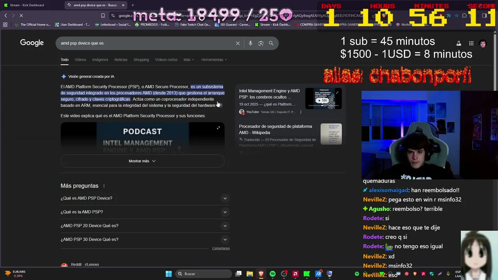Search by image with Google Lens icon
The height and width of the screenshot is (280, 498).
pyautogui.click(x=261, y=43)
